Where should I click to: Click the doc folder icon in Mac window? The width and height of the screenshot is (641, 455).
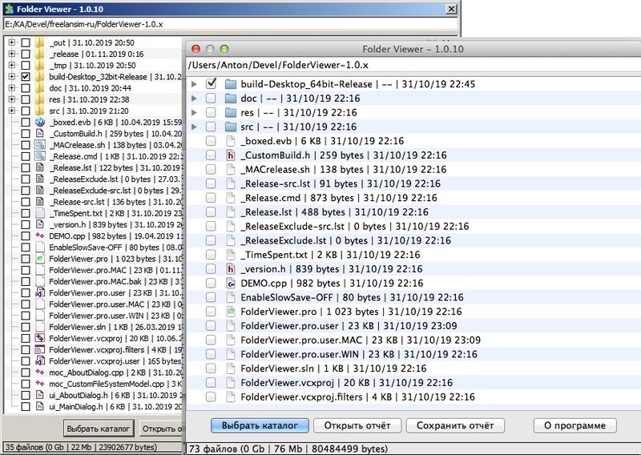point(231,99)
